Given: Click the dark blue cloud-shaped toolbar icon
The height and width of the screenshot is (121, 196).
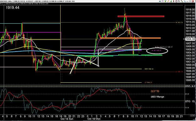Looking at the screenshot, I should (160, 1).
